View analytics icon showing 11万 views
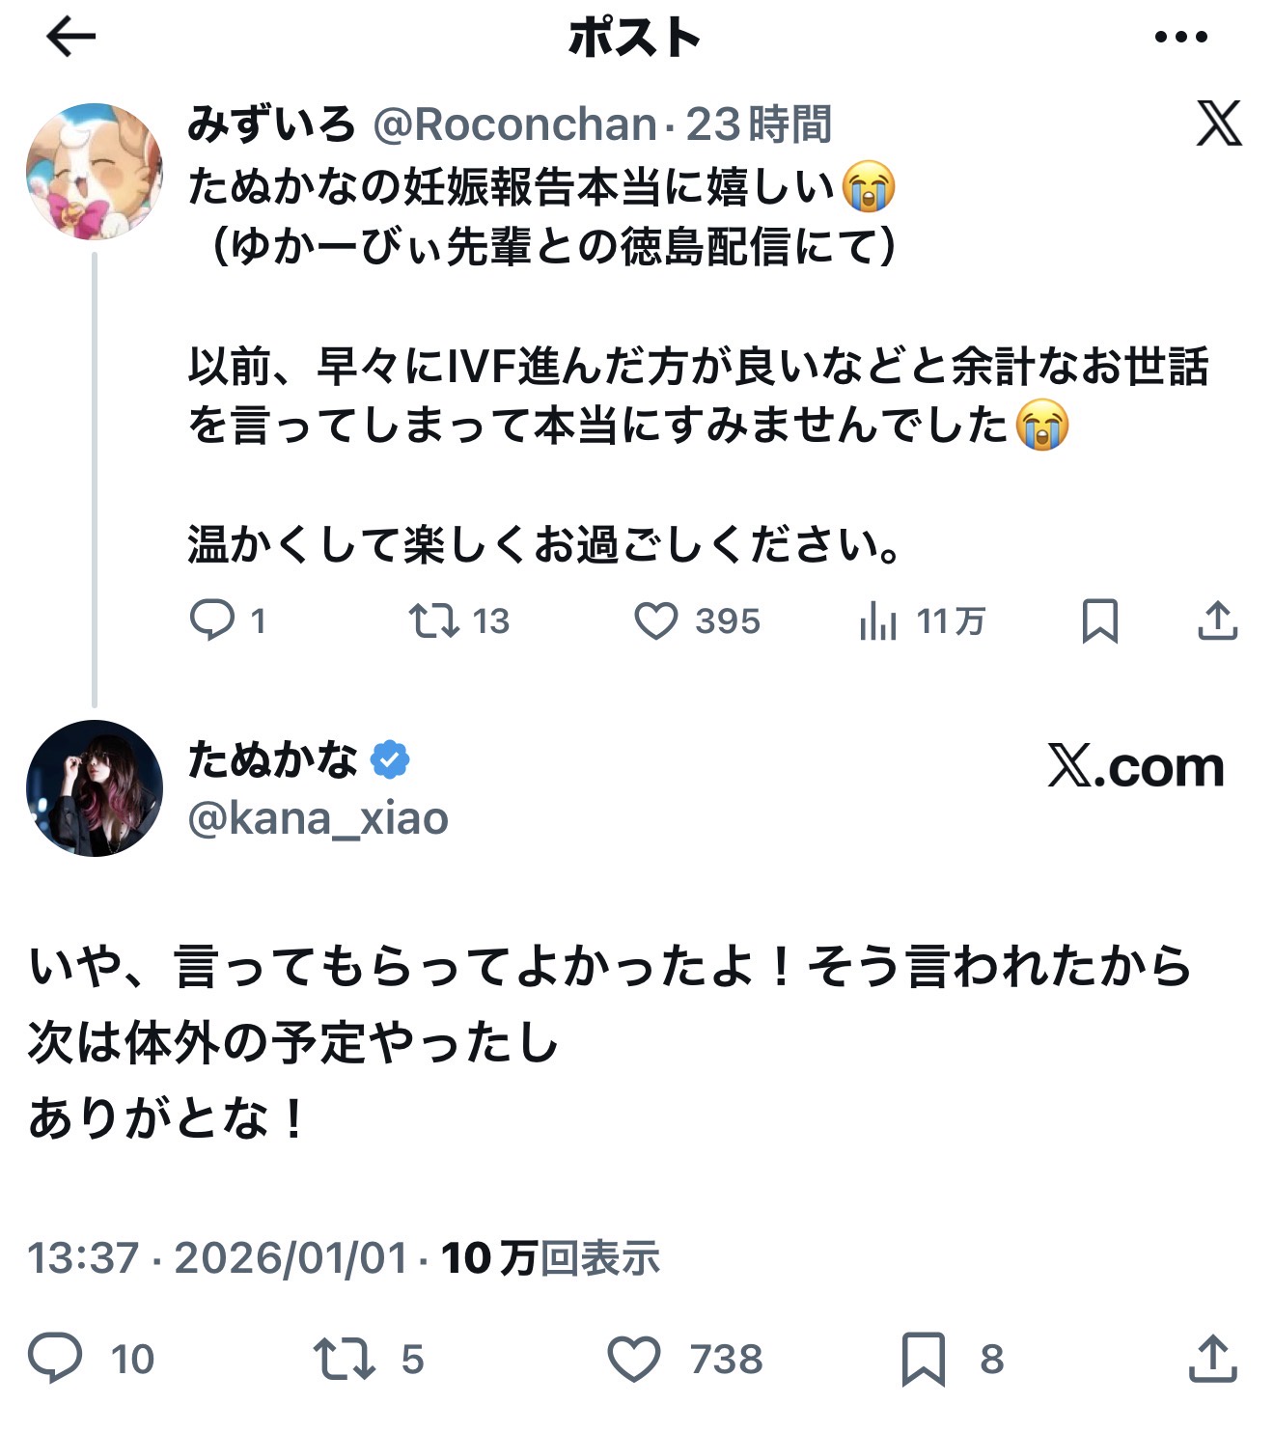Viewport: 1274px width, 1432px height. (877, 620)
